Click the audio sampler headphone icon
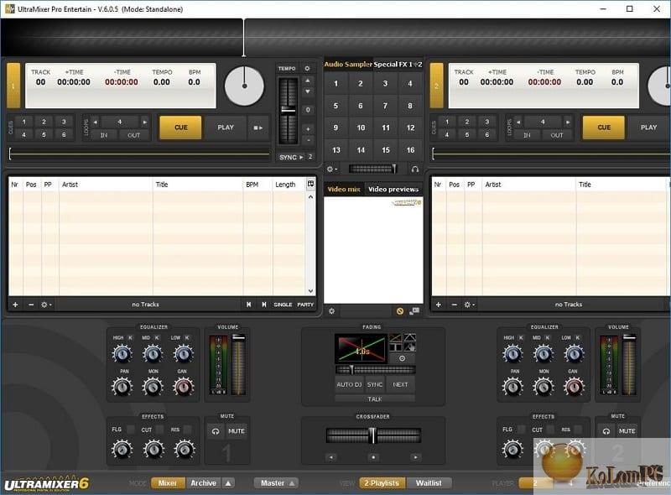671x495 pixels. pyautogui.click(x=414, y=169)
